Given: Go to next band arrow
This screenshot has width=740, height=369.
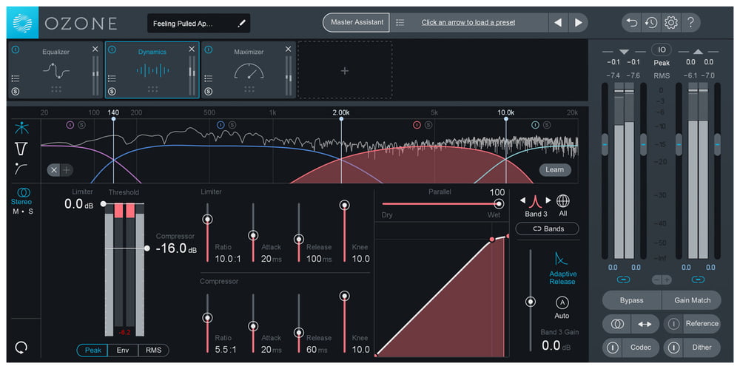Looking at the screenshot, I should point(548,200).
